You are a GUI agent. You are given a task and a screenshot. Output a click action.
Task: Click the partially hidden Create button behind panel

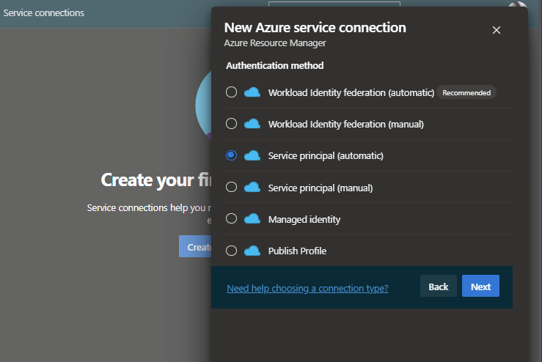[195, 246]
